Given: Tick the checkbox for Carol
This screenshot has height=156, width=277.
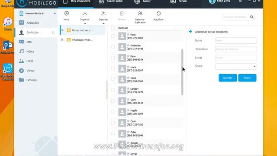Looking at the screenshot, I should click(113, 79).
